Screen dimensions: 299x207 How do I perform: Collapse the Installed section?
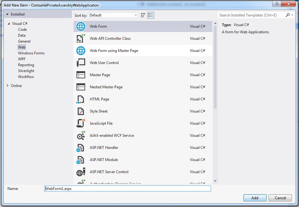tap(7, 14)
